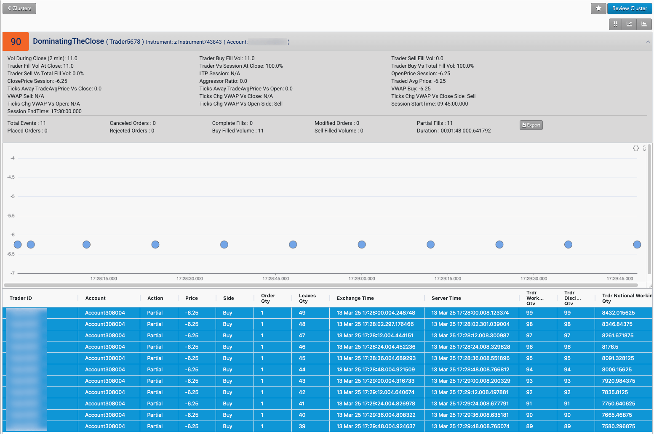
Task: Sort table by Leaves Qty column
Action: click(307, 298)
